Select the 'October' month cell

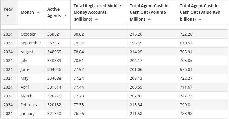[x=28, y=34]
